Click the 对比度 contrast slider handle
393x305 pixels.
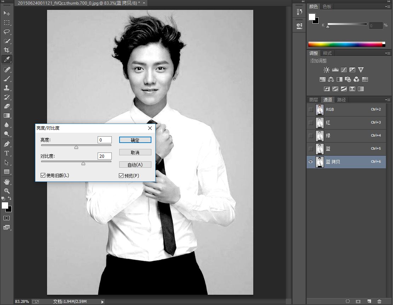pyautogui.click(x=83, y=163)
